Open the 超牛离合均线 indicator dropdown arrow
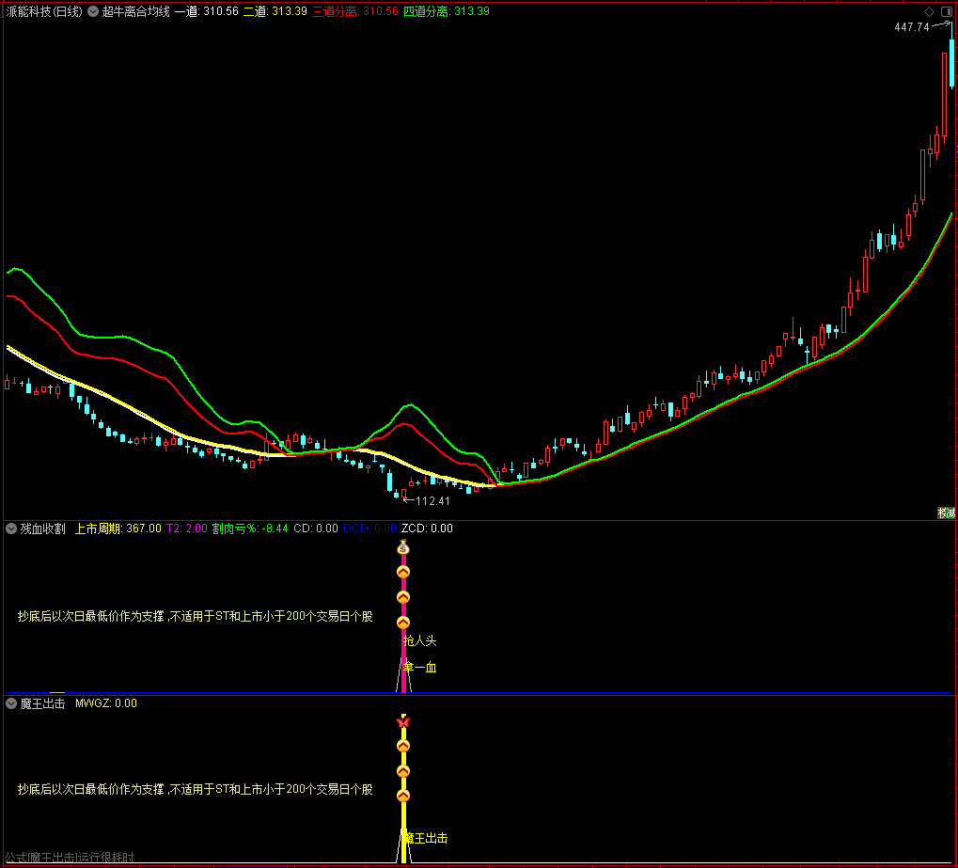Screen dimensions: 958x868 click(93, 11)
